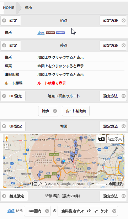Viewport: 128px width, 219px height.
Task: Switch the map to 地図 view
Action: pyautogui.click(x=101, y=139)
